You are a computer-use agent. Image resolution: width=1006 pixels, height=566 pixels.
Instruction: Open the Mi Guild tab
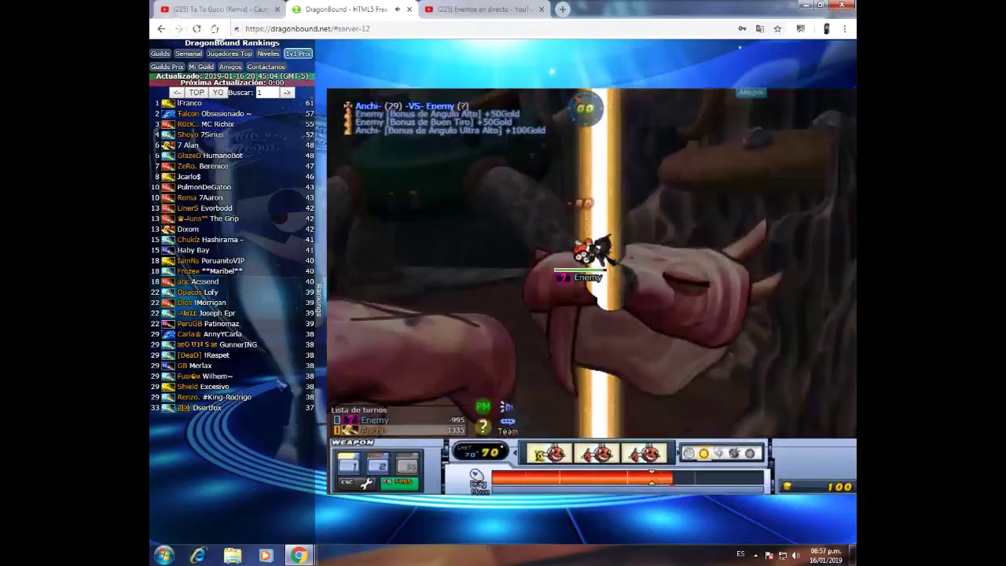[x=201, y=67]
